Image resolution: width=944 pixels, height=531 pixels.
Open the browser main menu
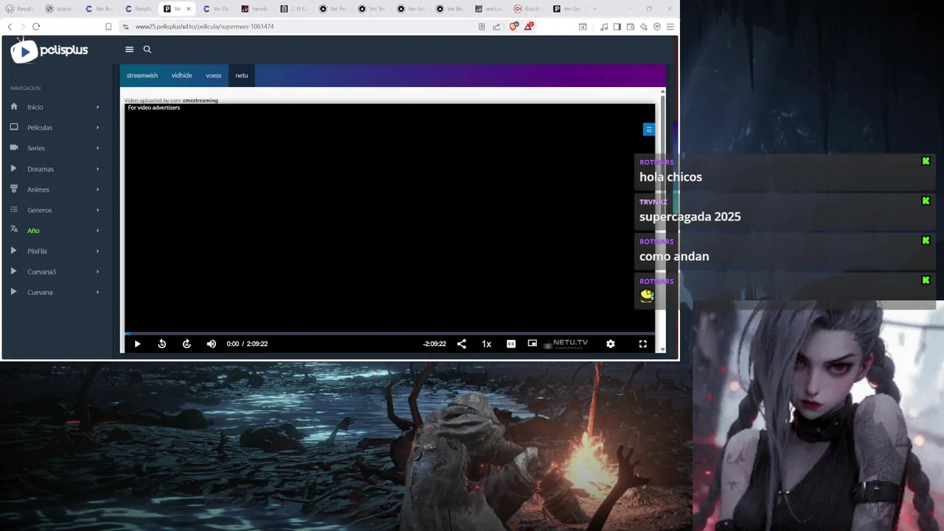[670, 27]
